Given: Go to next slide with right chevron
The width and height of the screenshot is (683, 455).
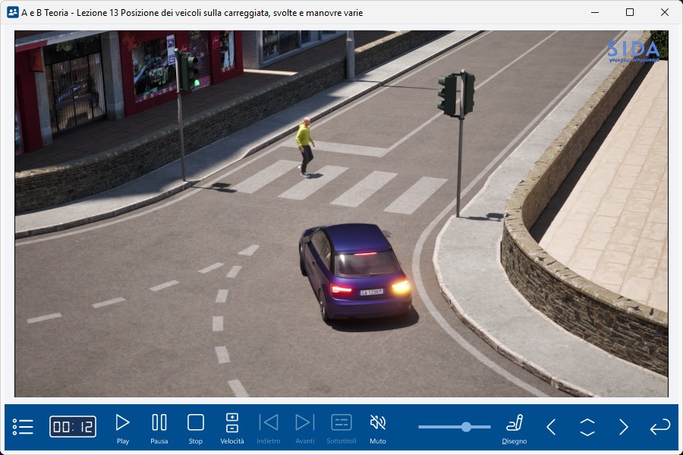Looking at the screenshot, I should (624, 427).
